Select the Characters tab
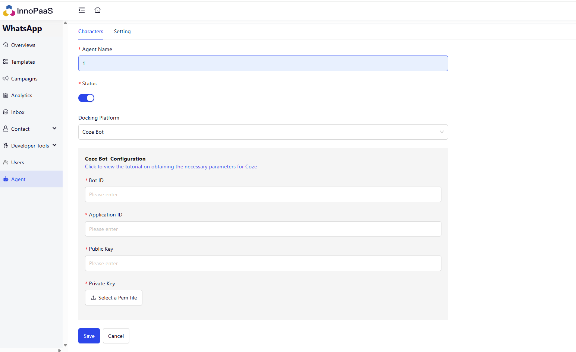The image size is (576, 352). pos(91,32)
